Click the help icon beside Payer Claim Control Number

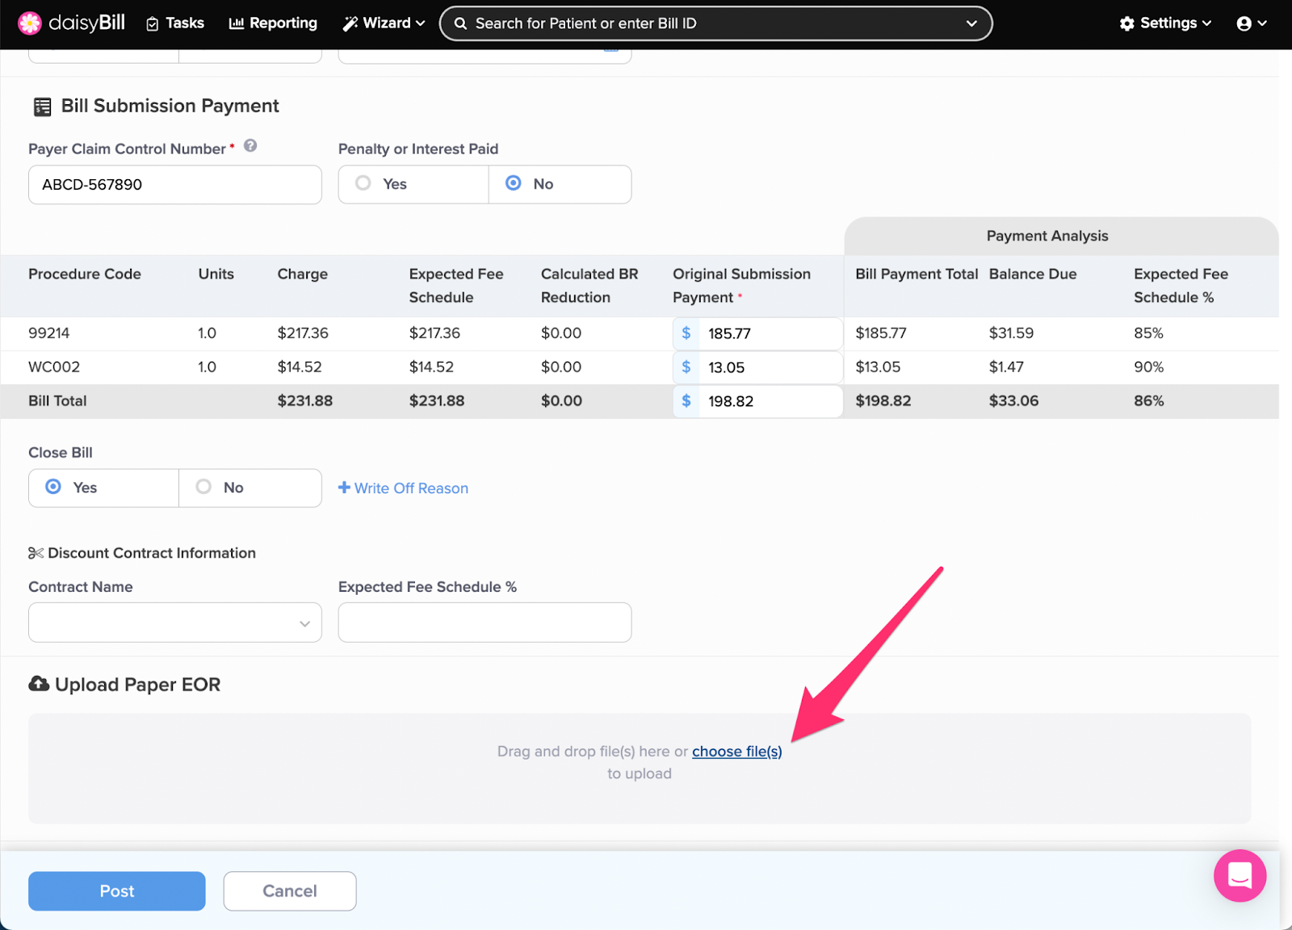click(250, 146)
